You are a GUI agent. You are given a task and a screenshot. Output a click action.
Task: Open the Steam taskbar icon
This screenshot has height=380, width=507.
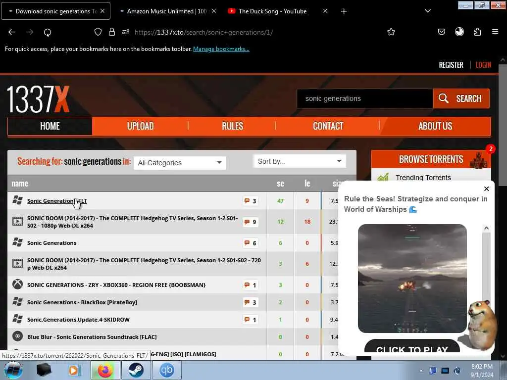point(136,370)
